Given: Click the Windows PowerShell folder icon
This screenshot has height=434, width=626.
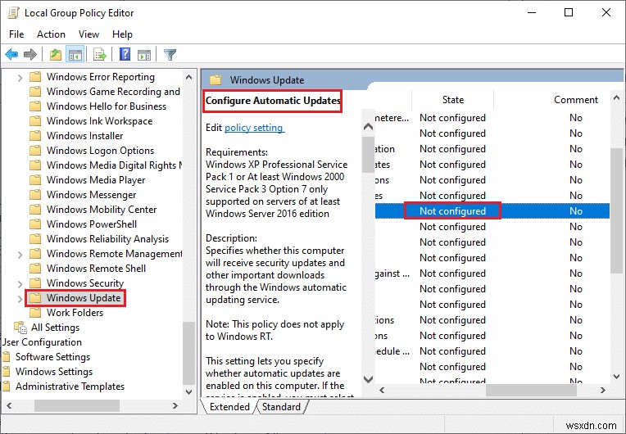Looking at the screenshot, I should point(35,224).
